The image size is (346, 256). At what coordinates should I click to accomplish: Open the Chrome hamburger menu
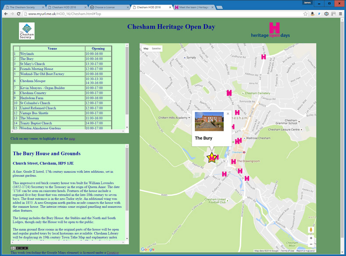tap(340, 14)
